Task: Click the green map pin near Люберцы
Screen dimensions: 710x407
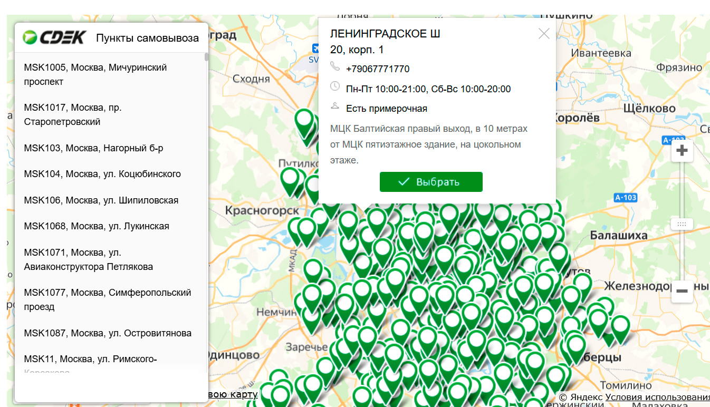Action: pos(620,327)
